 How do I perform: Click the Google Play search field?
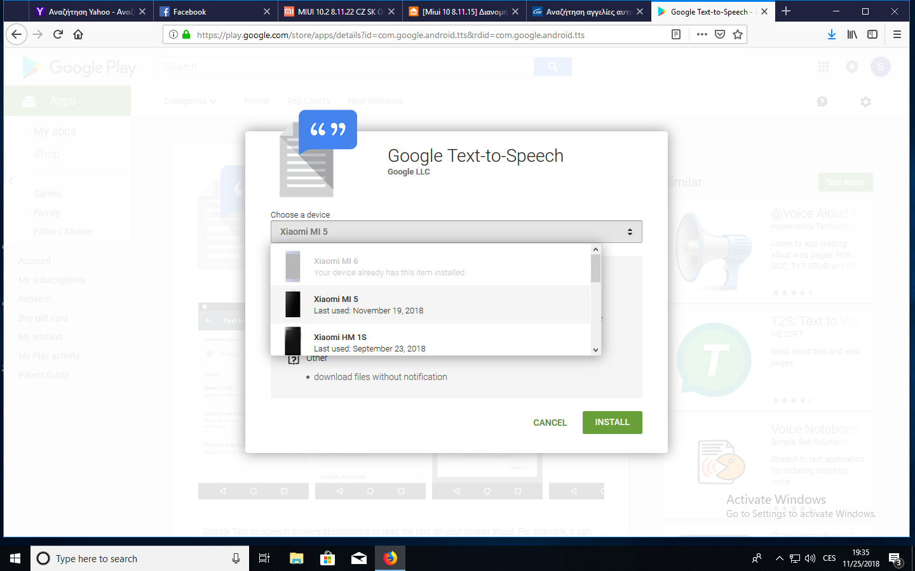point(346,67)
